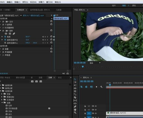143x118 pixels.
Task: Reset the 运动 effect
Action: pyautogui.click(x=51, y=21)
